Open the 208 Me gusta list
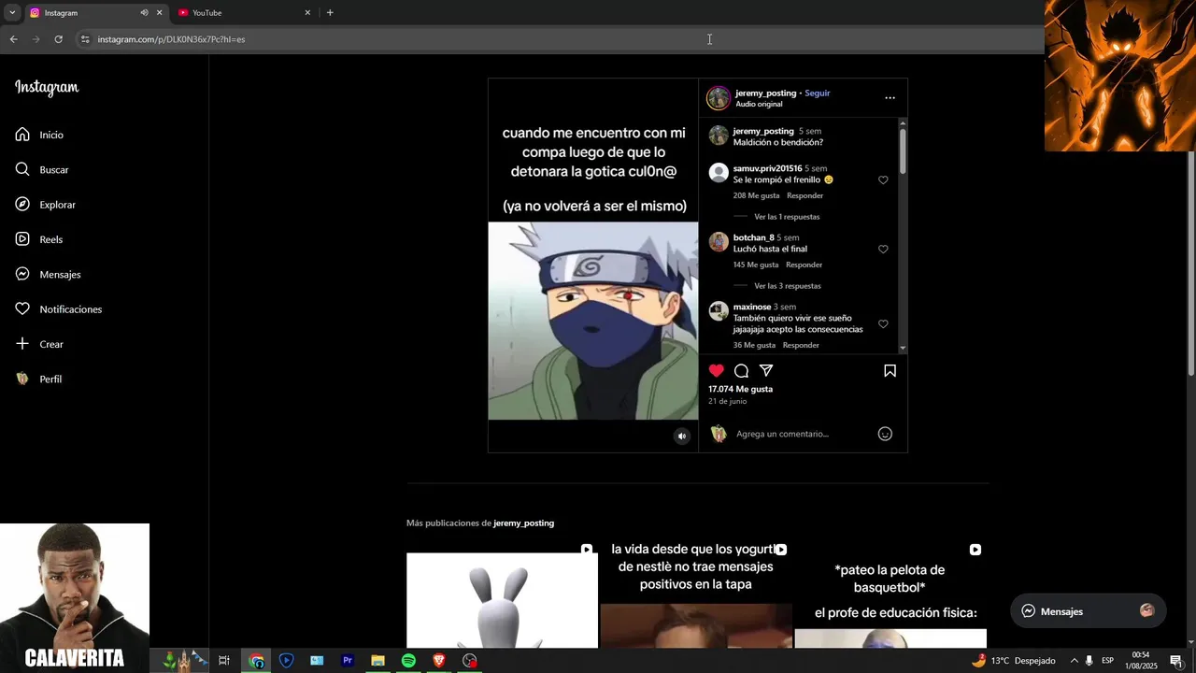 (756, 195)
